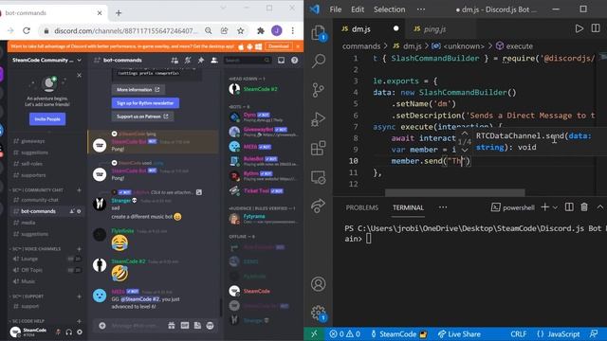607x341 pixels.
Task: Click the editor horizontal scrollbar
Action: tap(455, 192)
